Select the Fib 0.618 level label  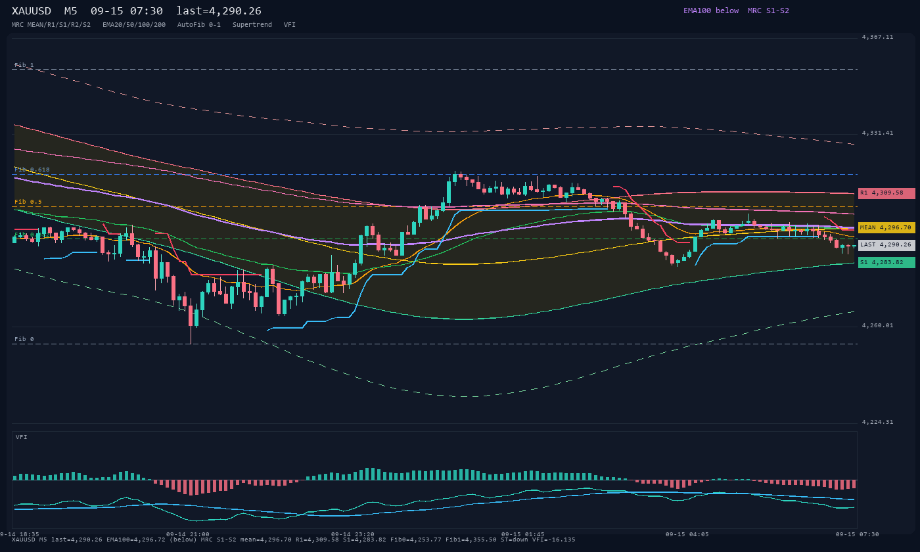pyautogui.click(x=32, y=170)
